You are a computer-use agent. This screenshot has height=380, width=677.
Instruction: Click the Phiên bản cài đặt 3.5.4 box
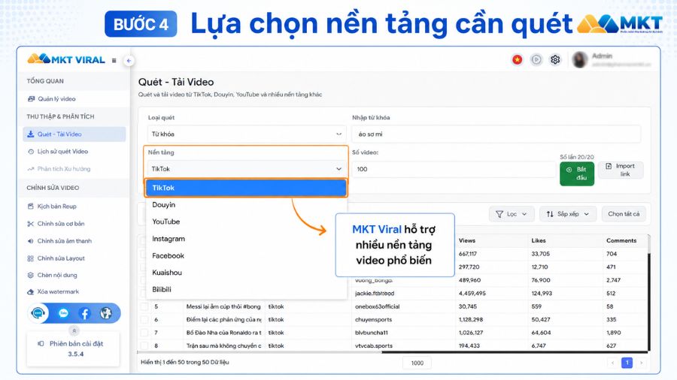(x=74, y=348)
